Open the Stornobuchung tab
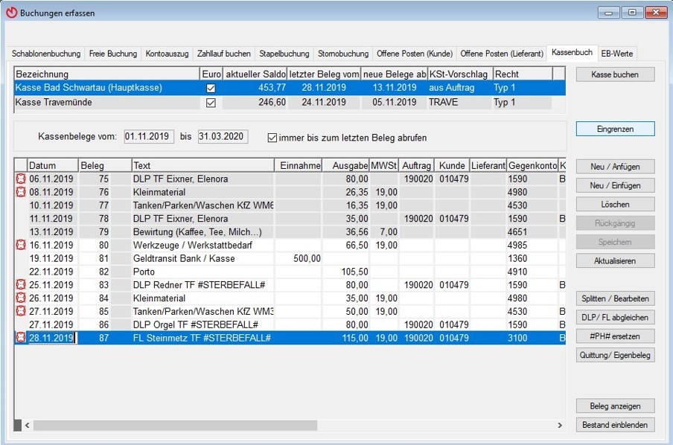This screenshot has height=445, width=673. pos(343,54)
